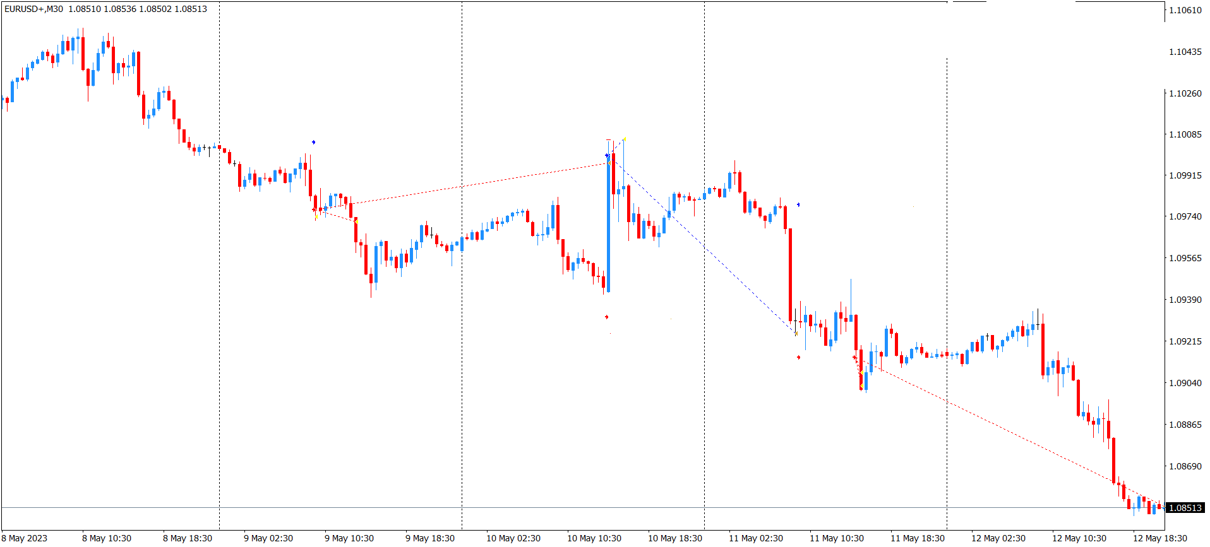This screenshot has height=547, width=1210.
Task: Click the 12 May 02:30 time label
Action: click(x=998, y=538)
